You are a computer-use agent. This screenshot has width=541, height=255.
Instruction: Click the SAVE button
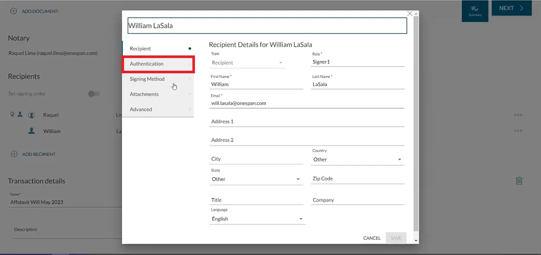click(396, 238)
